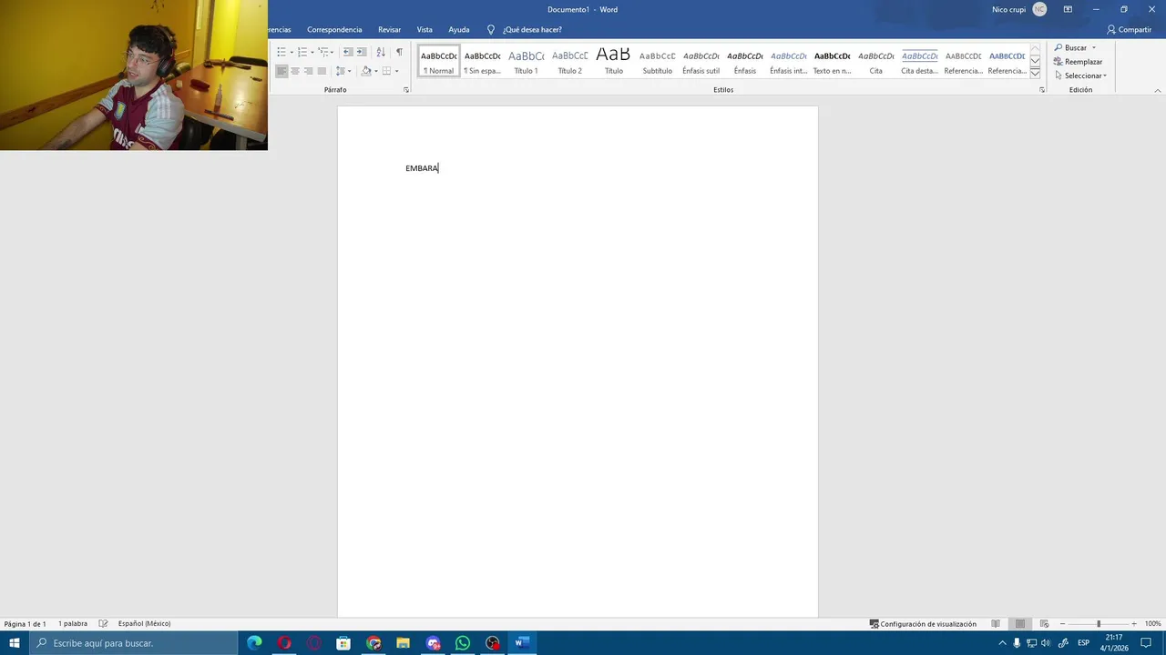
Task: Toggle center alignment
Action: tap(295, 71)
